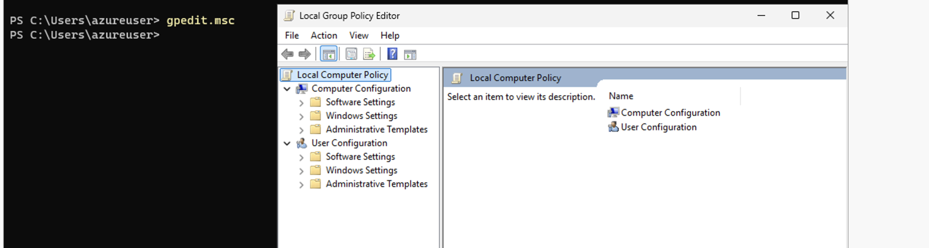Click the Forward arrow toolbar icon
929x248 pixels.
point(305,54)
